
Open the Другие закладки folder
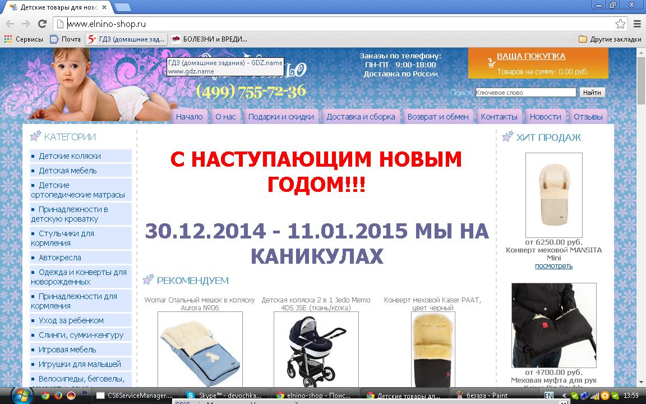[x=610, y=39]
